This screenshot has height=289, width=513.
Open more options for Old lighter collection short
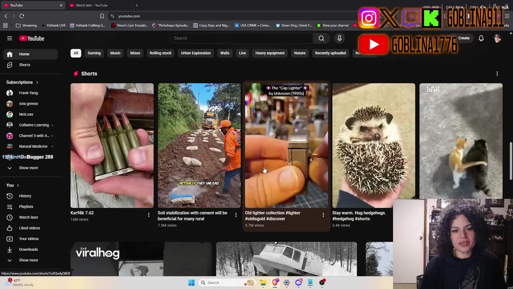click(323, 215)
